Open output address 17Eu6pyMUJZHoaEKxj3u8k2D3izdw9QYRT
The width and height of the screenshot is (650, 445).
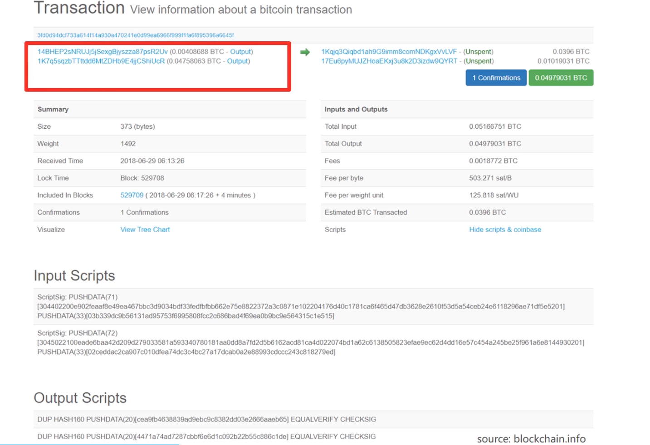point(389,61)
